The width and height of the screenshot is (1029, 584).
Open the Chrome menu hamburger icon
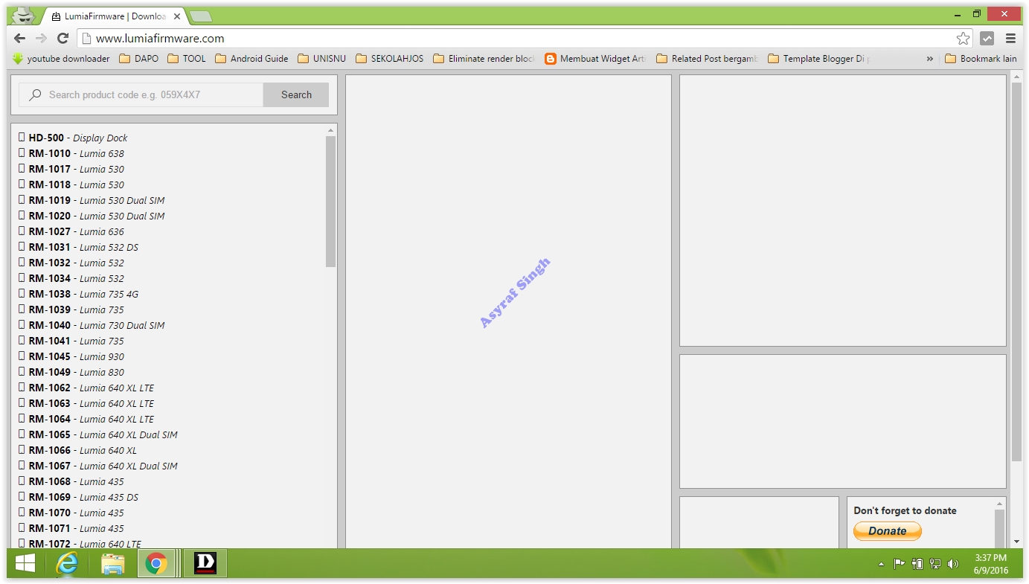1010,39
